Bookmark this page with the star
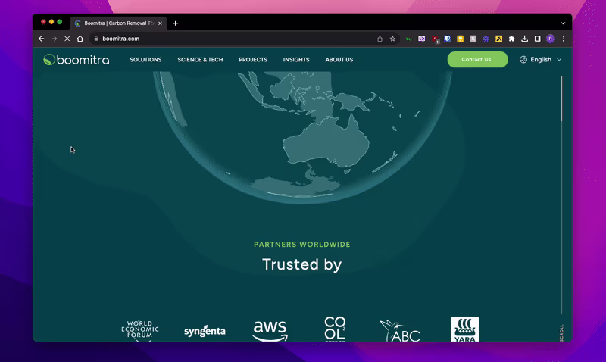 pos(392,39)
